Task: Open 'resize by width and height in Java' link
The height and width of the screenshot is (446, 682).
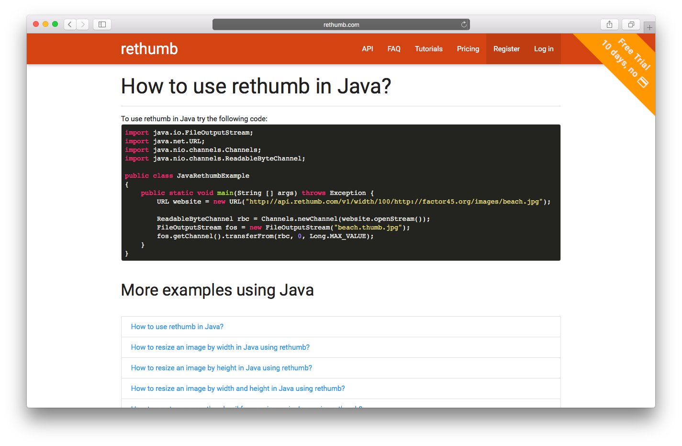Action: coord(238,389)
